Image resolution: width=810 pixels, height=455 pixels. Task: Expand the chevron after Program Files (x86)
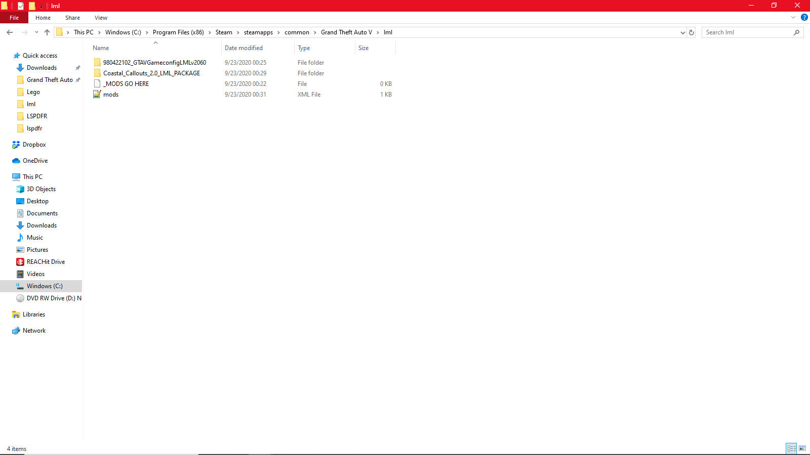tap(210, 32)
